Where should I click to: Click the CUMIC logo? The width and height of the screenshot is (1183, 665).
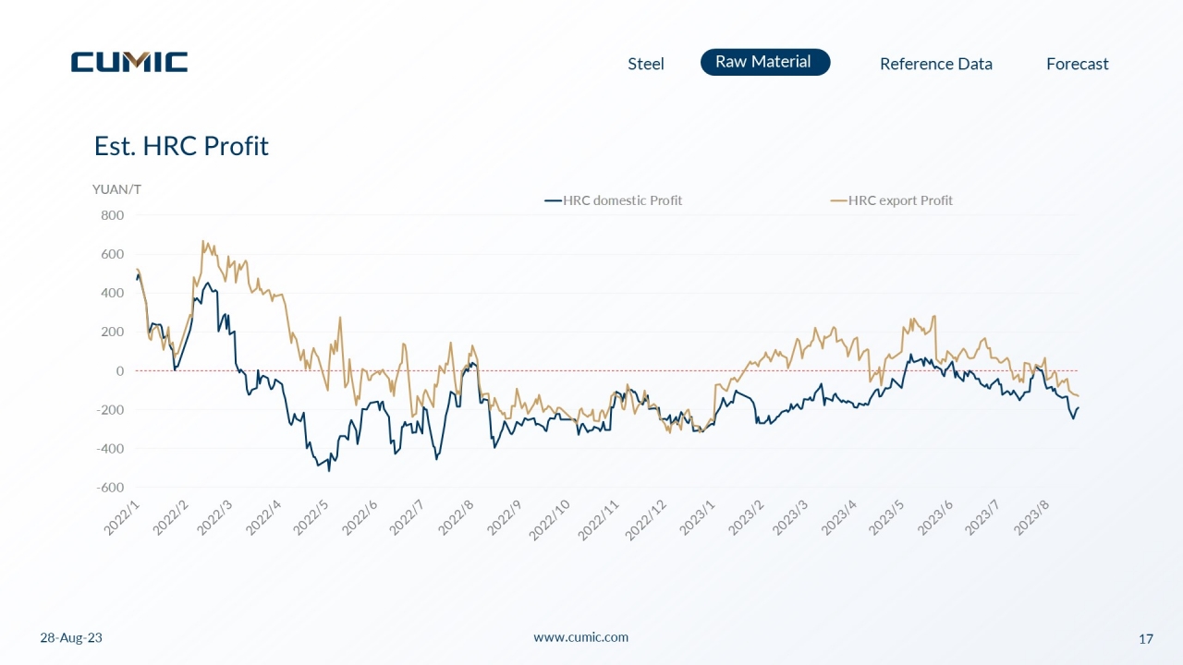(129, 62)
